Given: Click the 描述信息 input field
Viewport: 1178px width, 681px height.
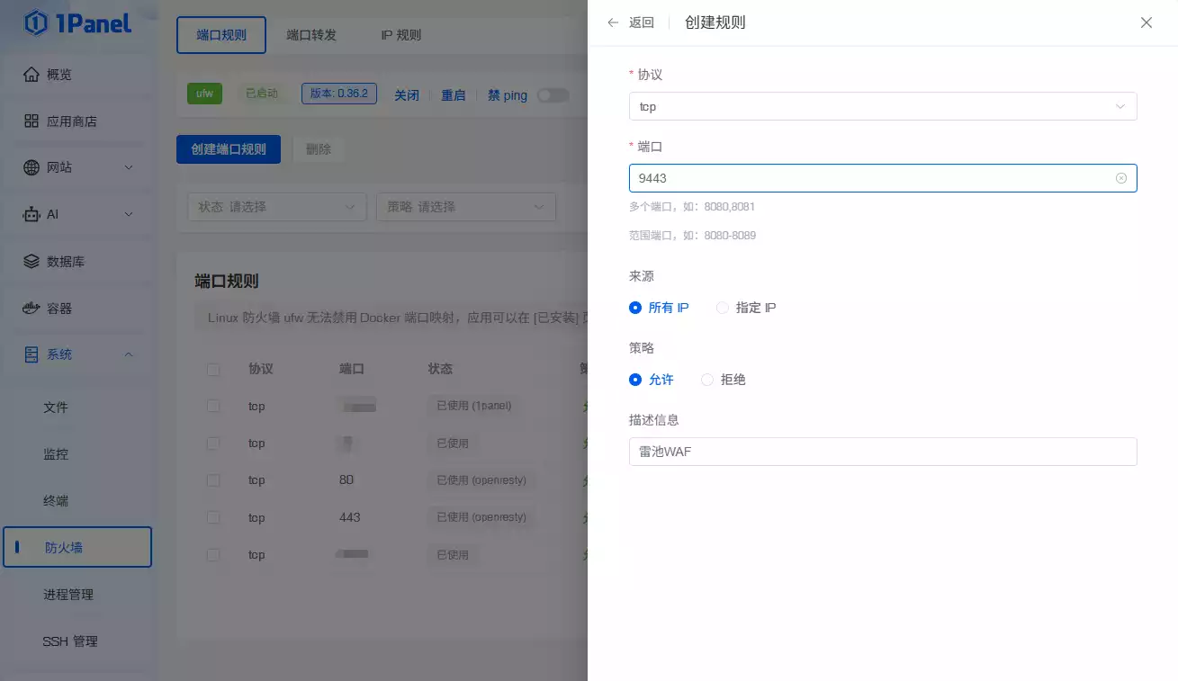Looking at the screenshot, I should 882,452.
